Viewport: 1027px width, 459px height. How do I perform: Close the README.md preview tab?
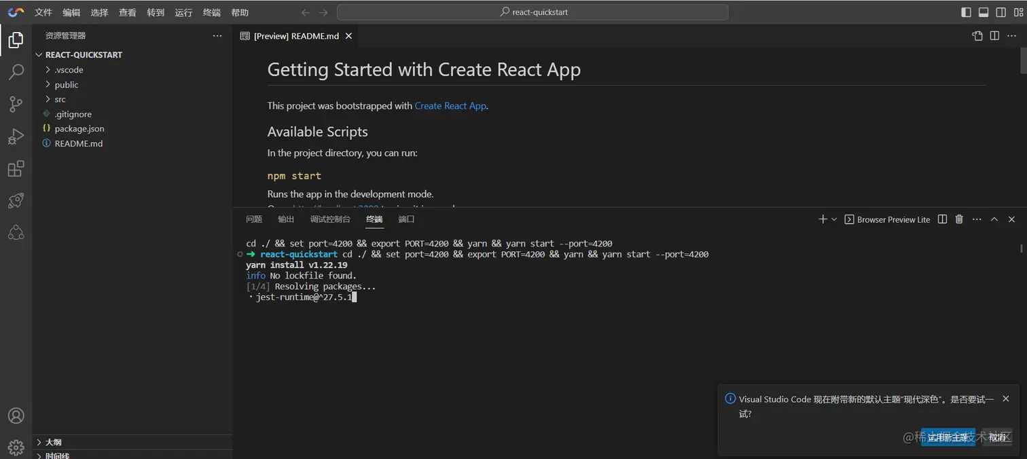(348, 36)
